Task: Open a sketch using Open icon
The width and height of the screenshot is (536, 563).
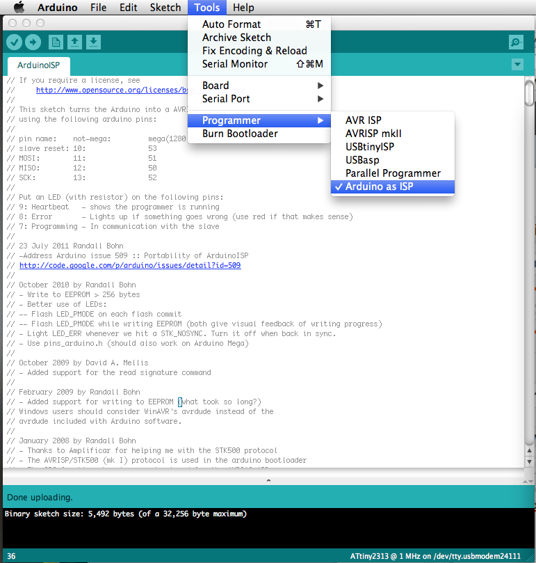Action: coord(74,42)
